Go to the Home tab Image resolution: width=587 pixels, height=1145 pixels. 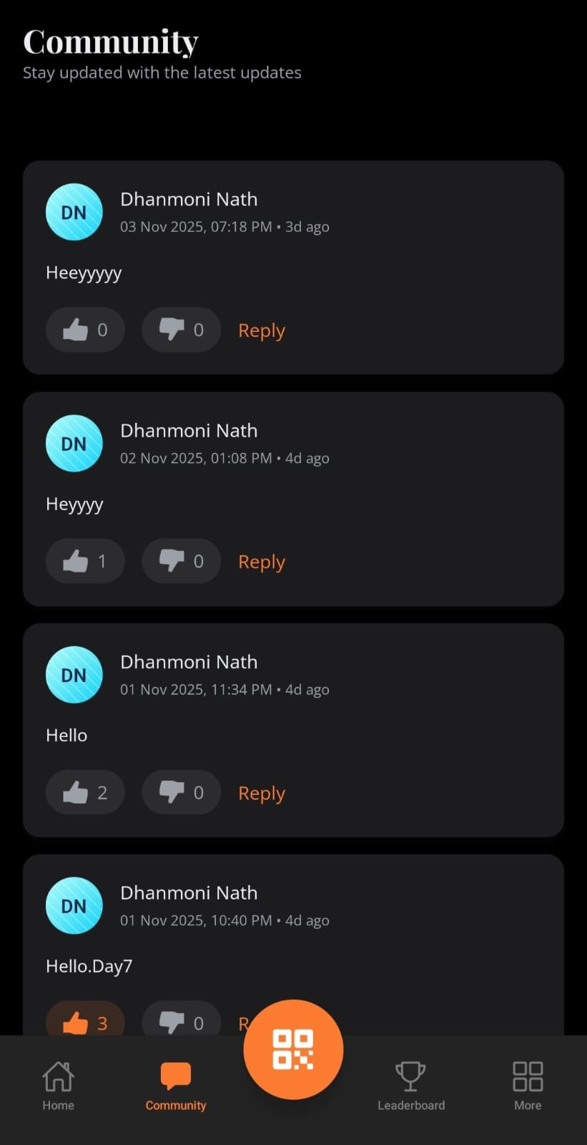click(x=58, y=1086)
